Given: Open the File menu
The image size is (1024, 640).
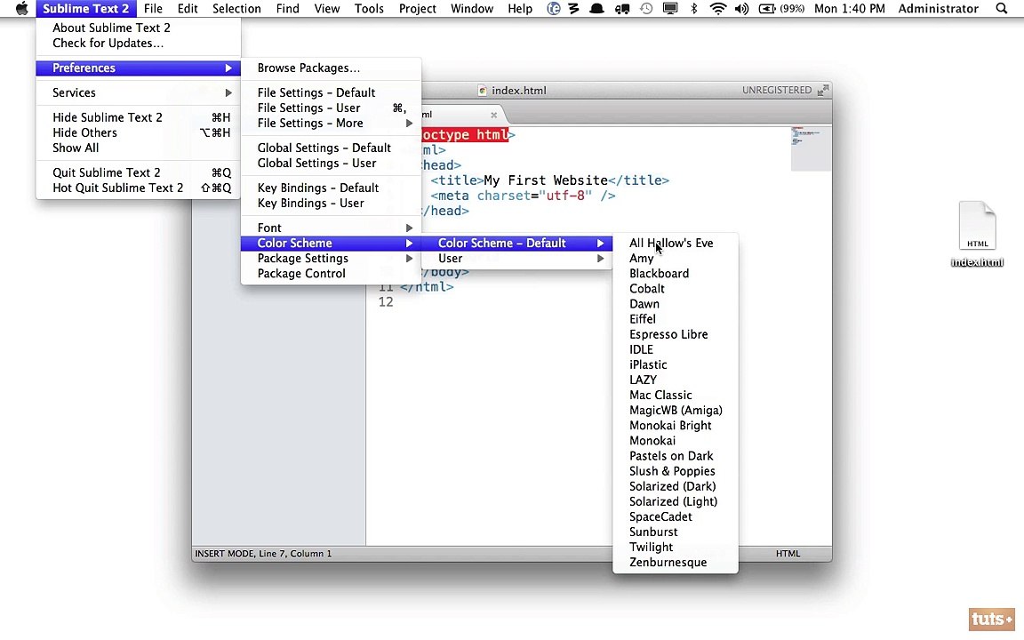Looking at the screenshot, I should click(x=153, y=9).
